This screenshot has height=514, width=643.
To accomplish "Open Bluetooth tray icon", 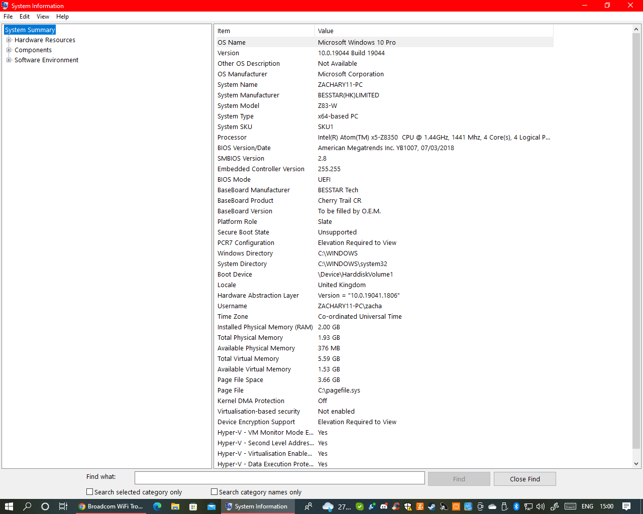I will (516, 506).
